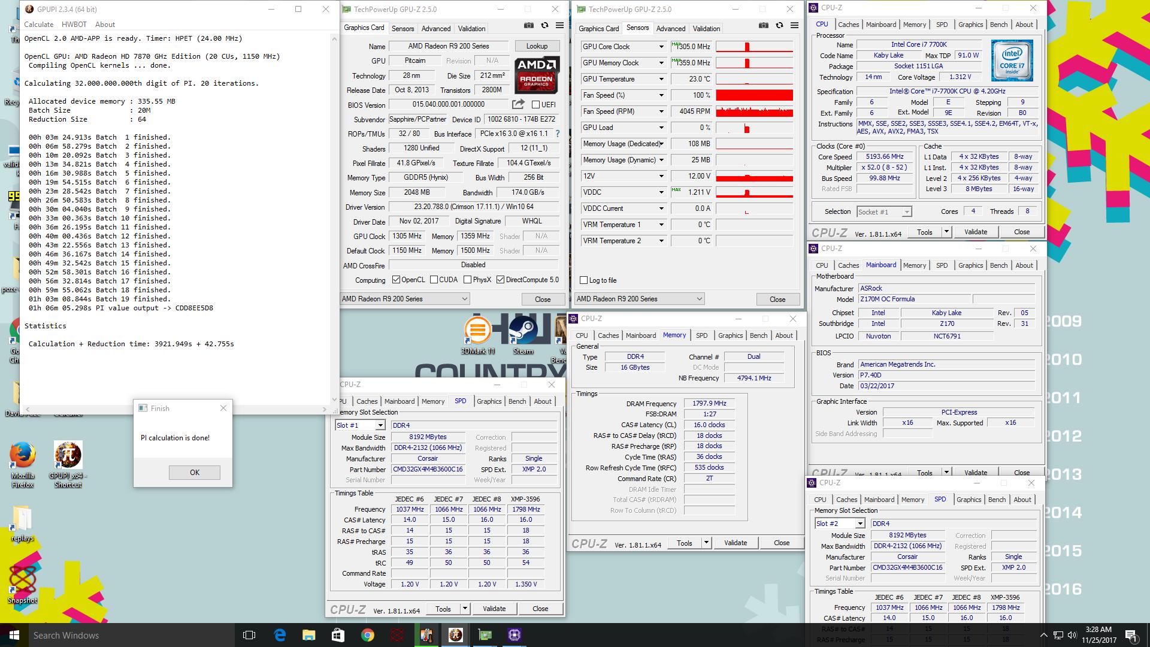Open the GPU selector dropdown in GPU-Z Graphics Card window
The height and width of the screenshot is (647, 1150).
click(x=405, y=299)
